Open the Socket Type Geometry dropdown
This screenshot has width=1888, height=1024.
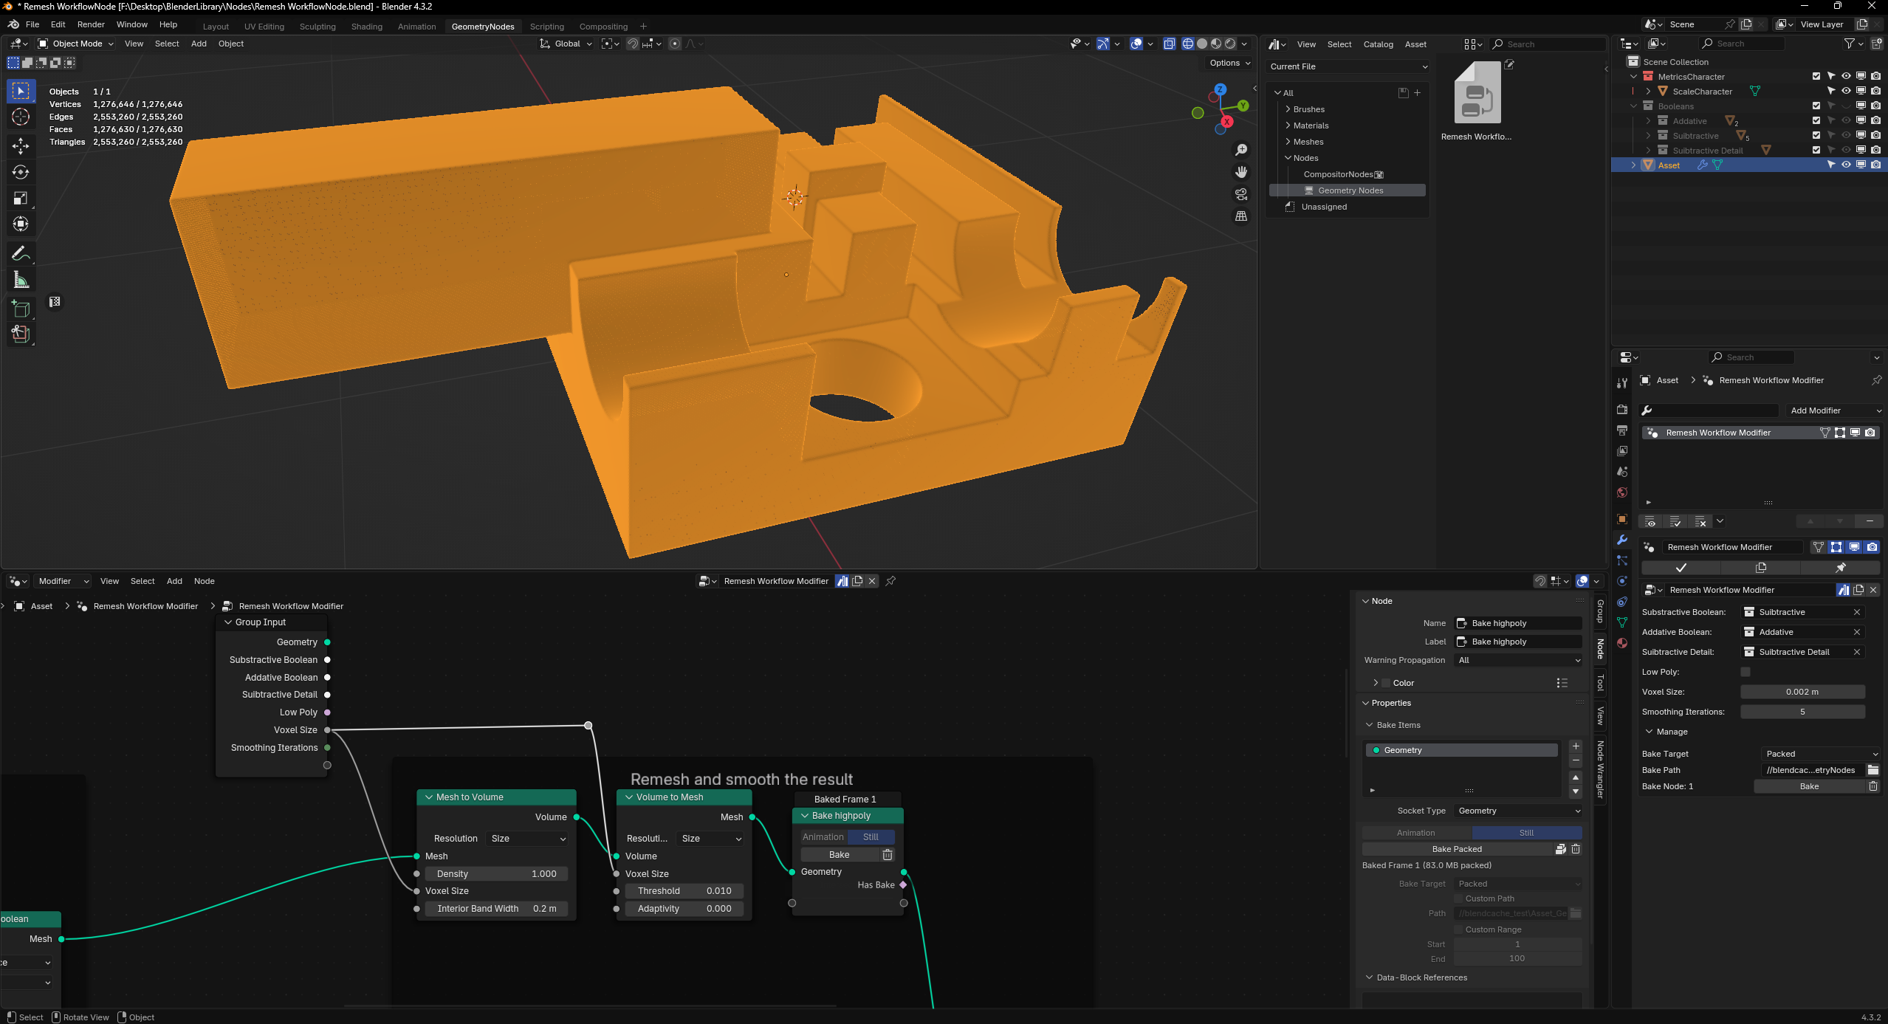click(x=1519, y=811)
